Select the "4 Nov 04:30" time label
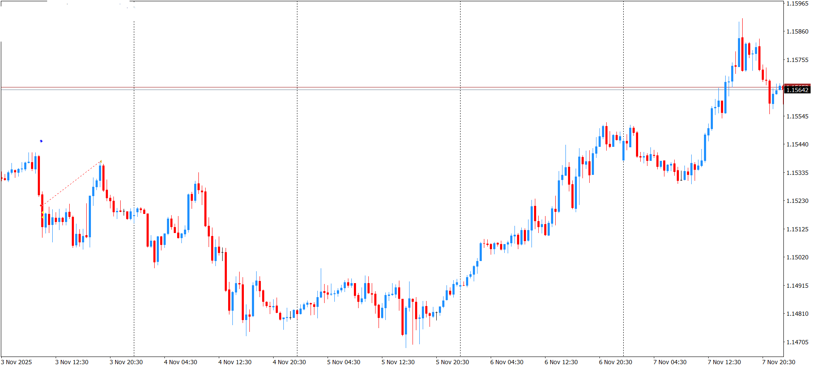The height and width of the screenshot is (368, 814). coord(181,362)
